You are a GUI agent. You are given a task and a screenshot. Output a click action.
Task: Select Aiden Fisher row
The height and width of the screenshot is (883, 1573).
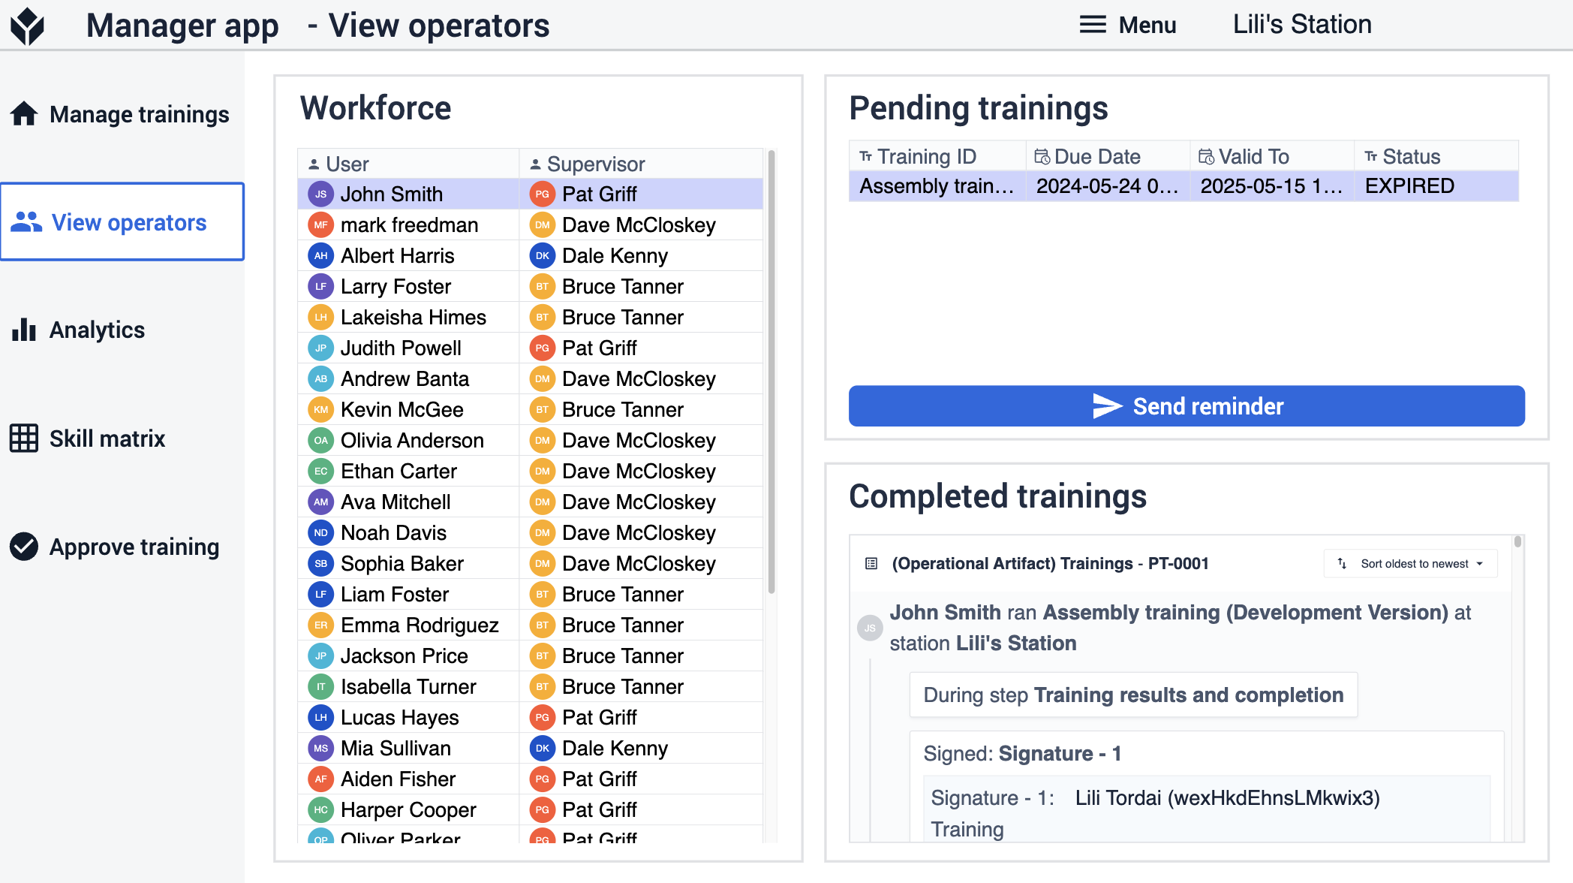[x=530, y=779]
